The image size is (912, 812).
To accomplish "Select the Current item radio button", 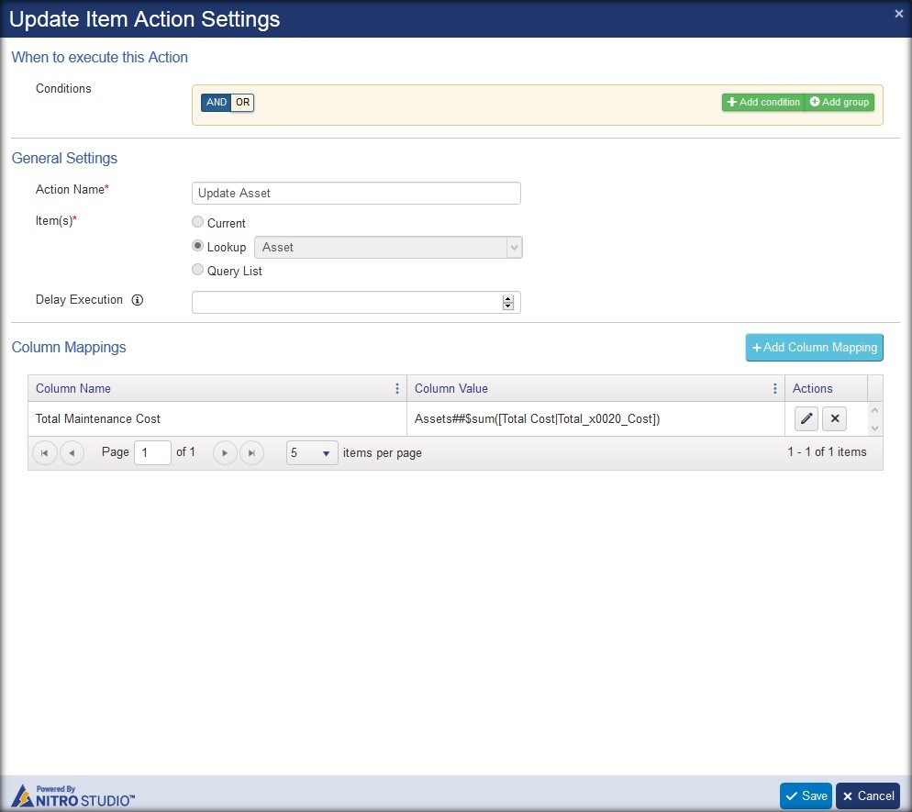I will (x=198, y=222).
